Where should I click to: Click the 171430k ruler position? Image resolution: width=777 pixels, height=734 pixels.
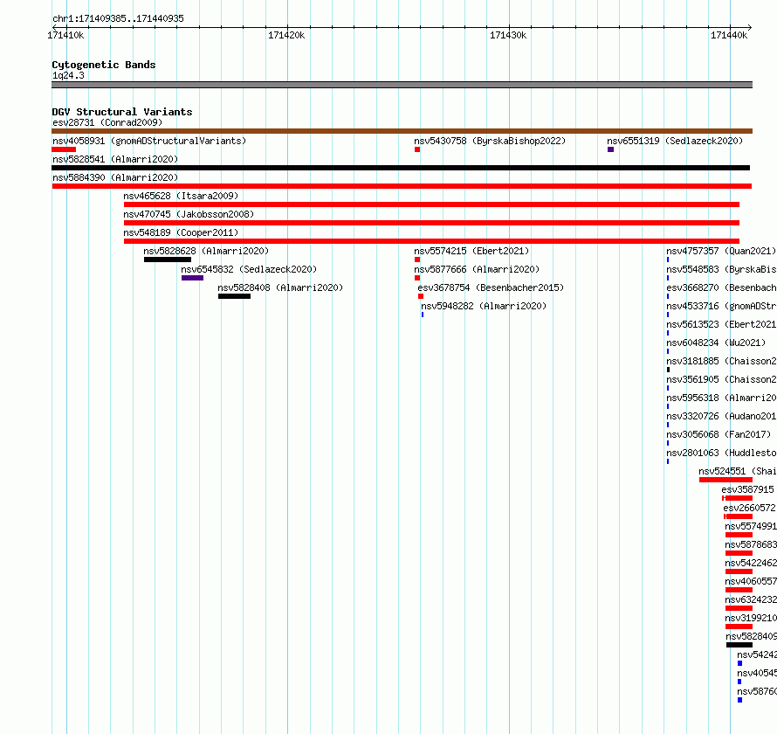(x=508, y=35)
